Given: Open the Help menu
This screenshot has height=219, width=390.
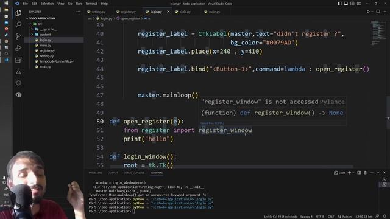Looking at the screenshot, I should [104, 4].
